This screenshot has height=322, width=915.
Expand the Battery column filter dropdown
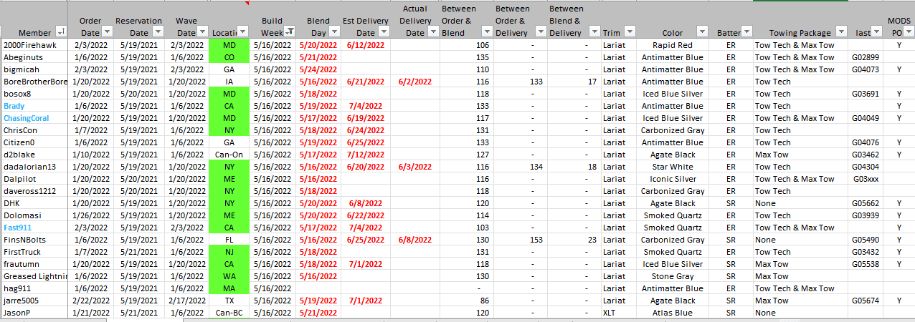pos(746,31)
